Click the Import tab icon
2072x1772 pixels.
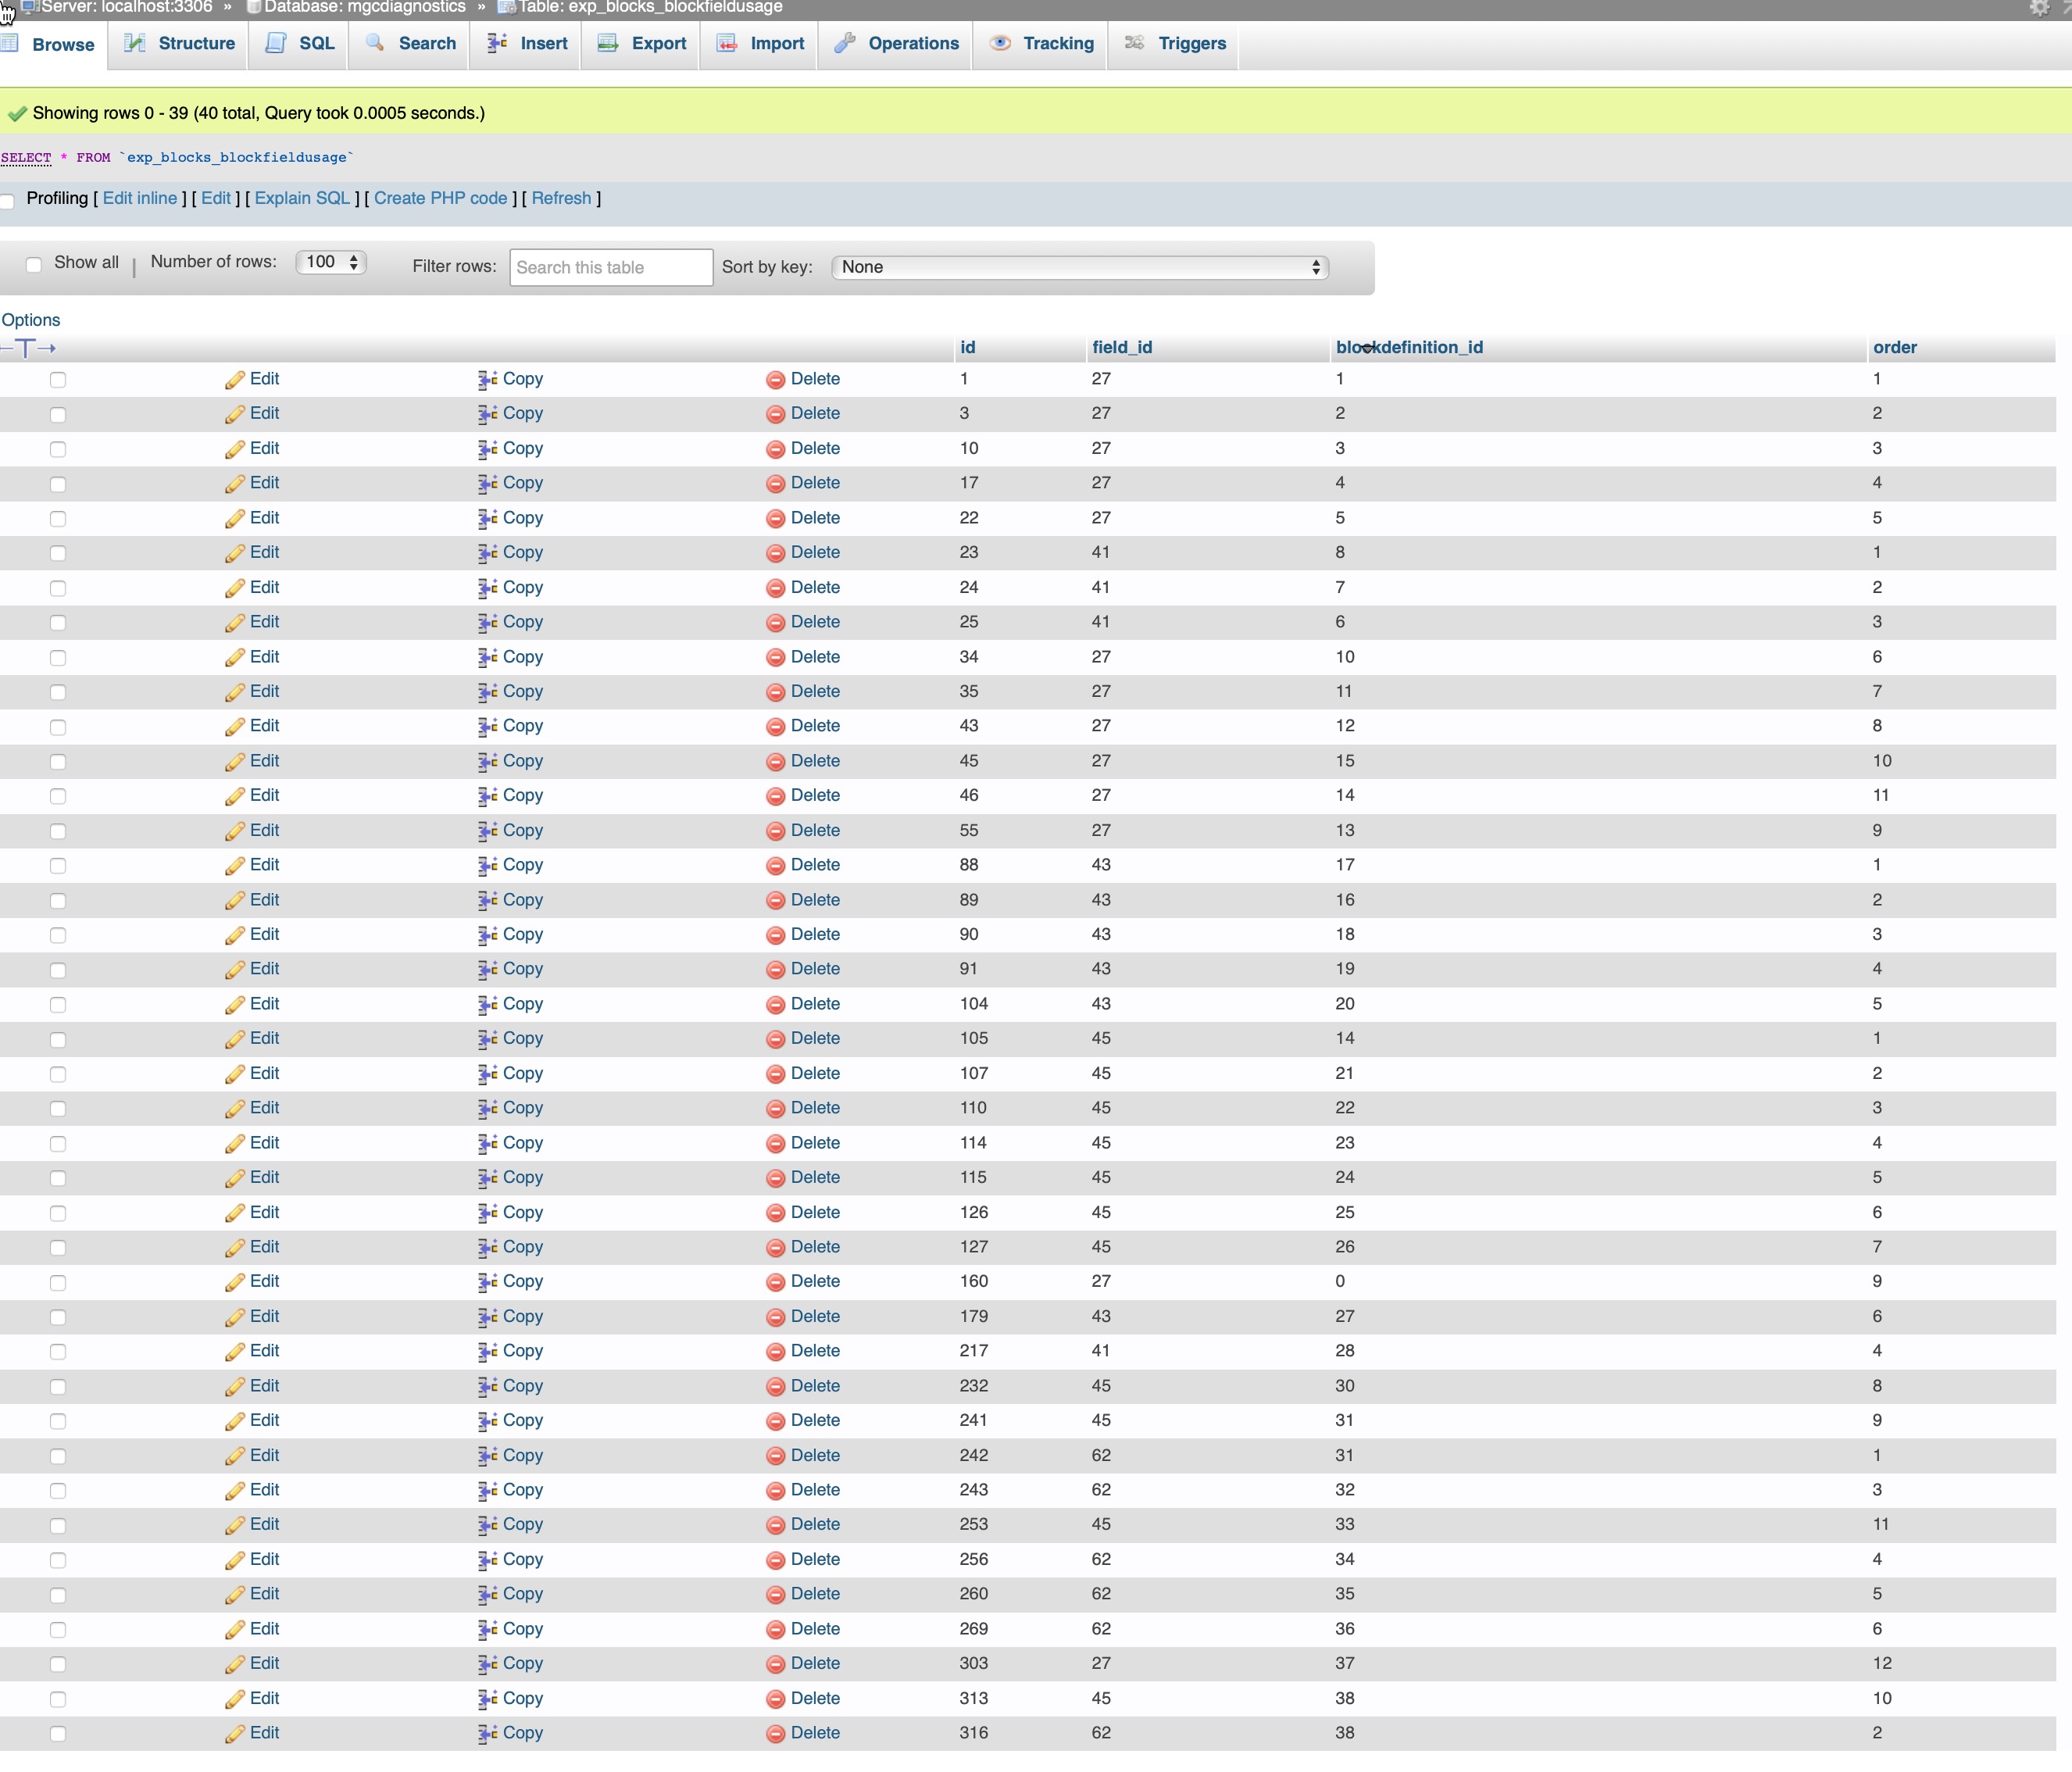(x=727, y=43)
